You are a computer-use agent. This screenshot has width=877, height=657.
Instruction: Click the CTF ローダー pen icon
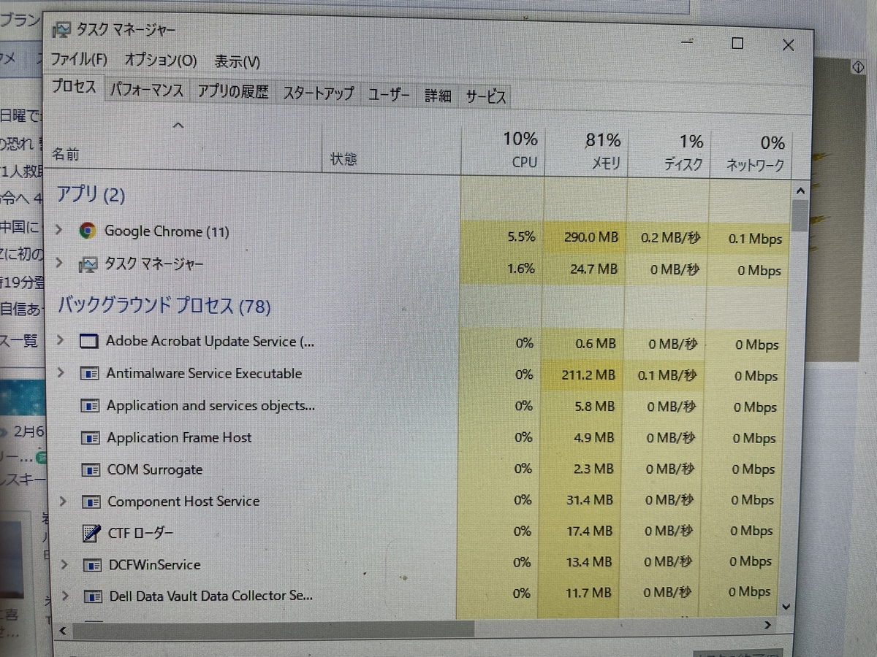tap(91, 533)
